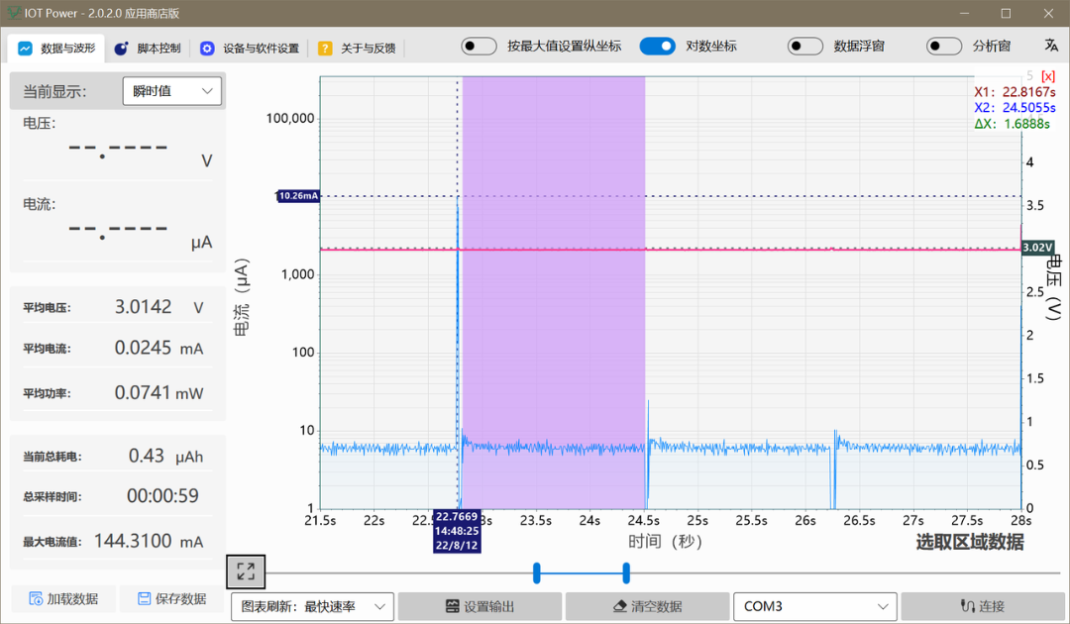Open the 设备与软件设置 tab
This screenshot has height=624, width=1070.
[x=259, y=48]
